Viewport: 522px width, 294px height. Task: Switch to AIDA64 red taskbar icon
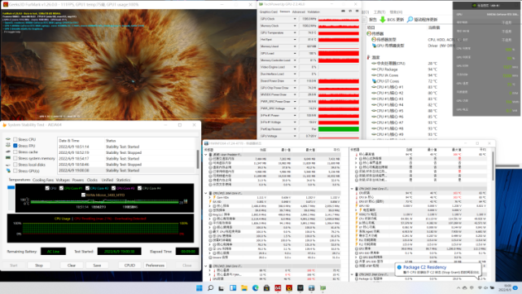pos(278,288)
